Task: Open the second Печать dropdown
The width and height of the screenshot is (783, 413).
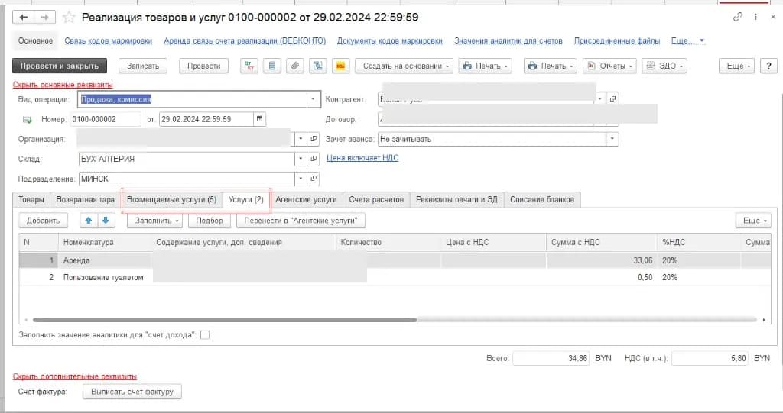Action: [551, 66]
